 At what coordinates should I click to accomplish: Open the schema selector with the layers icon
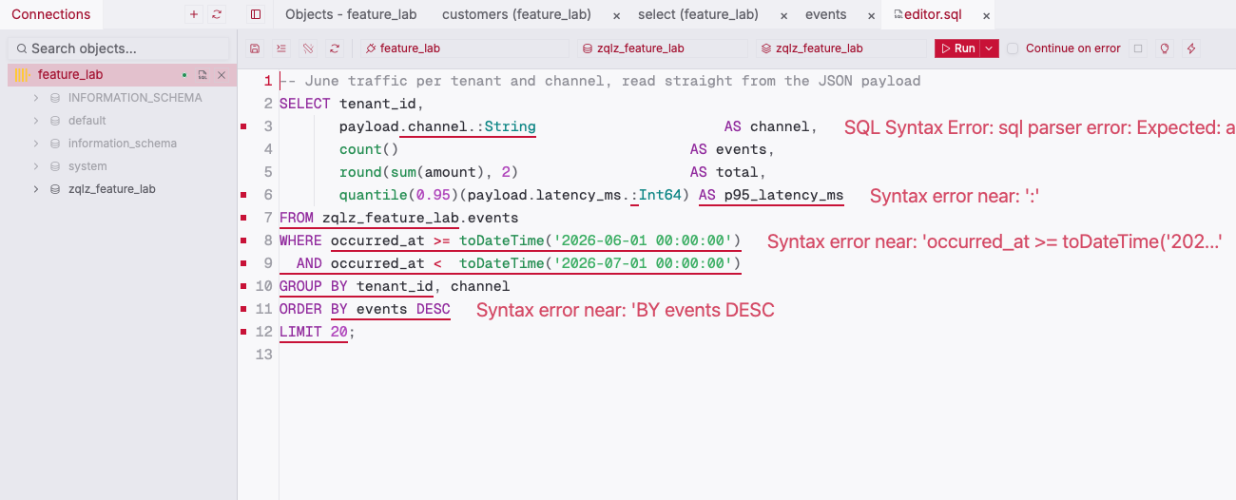tap(841, 48)
